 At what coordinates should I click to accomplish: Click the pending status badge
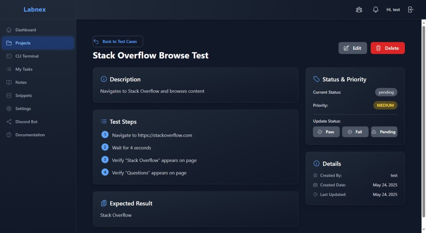[x=386, y=92]
